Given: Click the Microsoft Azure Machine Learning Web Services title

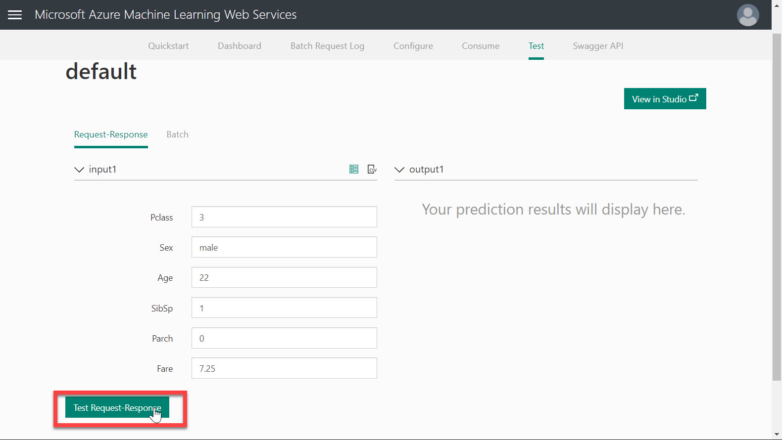Looking at the screenshot, I should [166, 15].
